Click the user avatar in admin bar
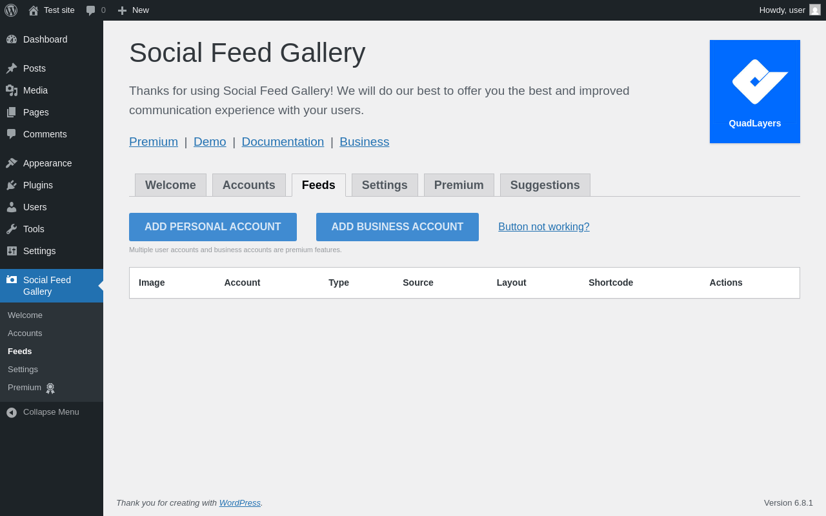 pyautogui.click(x=815, y=10)
